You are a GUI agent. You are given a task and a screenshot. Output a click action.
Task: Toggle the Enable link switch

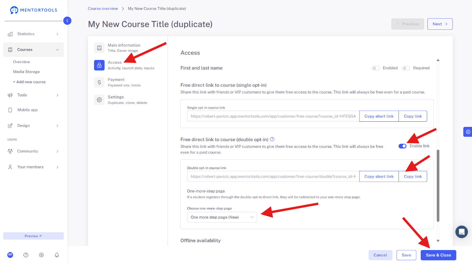(402, 146)
